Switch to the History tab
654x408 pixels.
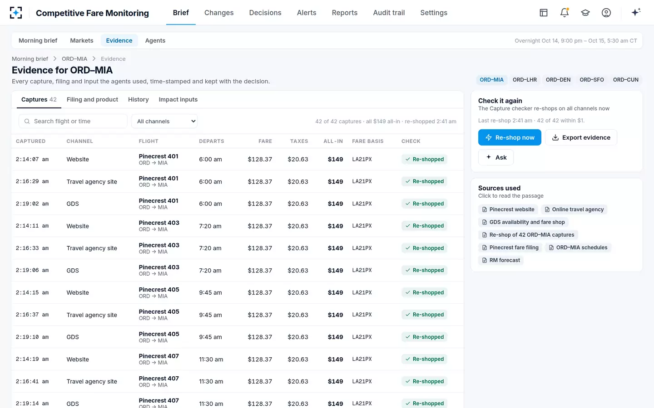coord(139,99)
